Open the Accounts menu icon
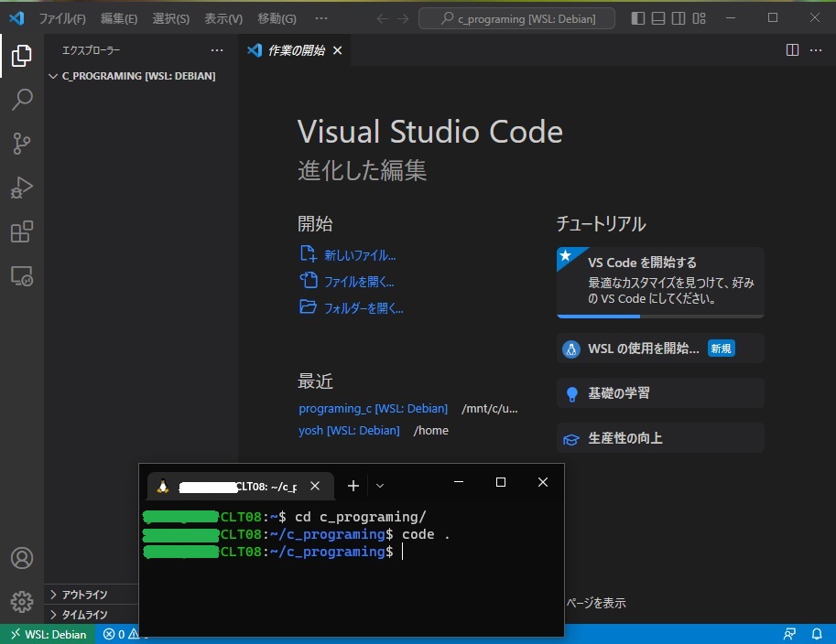 point(22,558)
